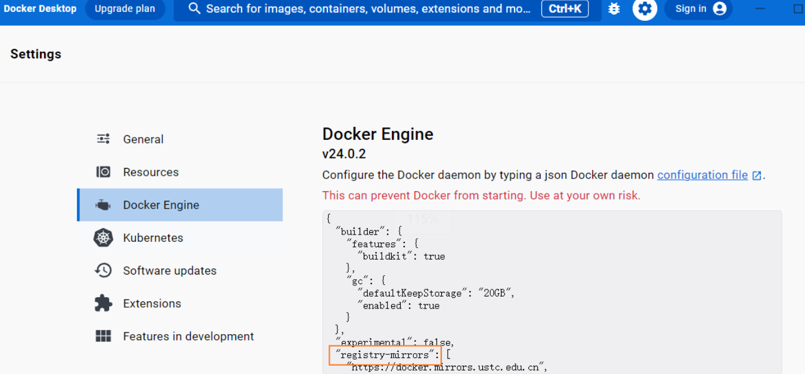The width and height of the screenshot is (805, 374).
Task: Open the Kubernetes settings section
Action: click(x=179, y=238)
